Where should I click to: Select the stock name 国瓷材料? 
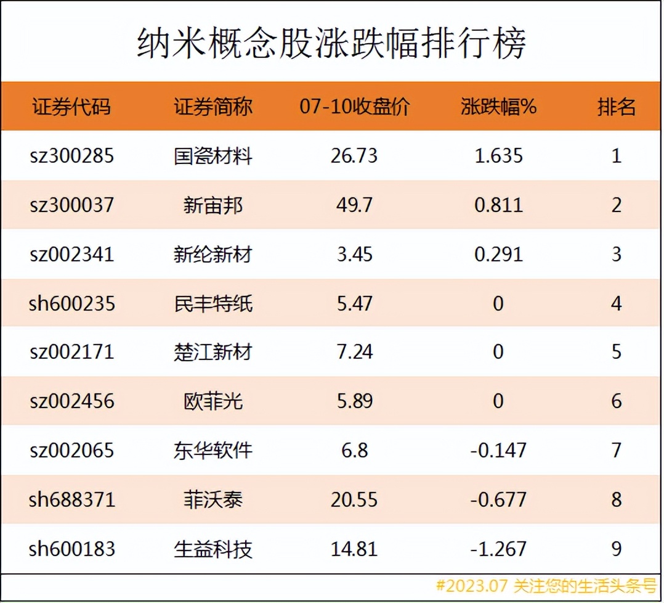(x=213, y=156)
